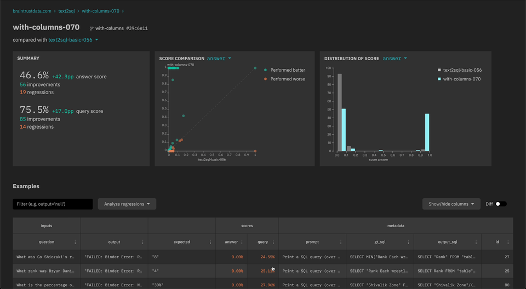The height and width of the screenshot is (289, 526).
Task: Open the output column kebab menu
Action: [143, 242]
